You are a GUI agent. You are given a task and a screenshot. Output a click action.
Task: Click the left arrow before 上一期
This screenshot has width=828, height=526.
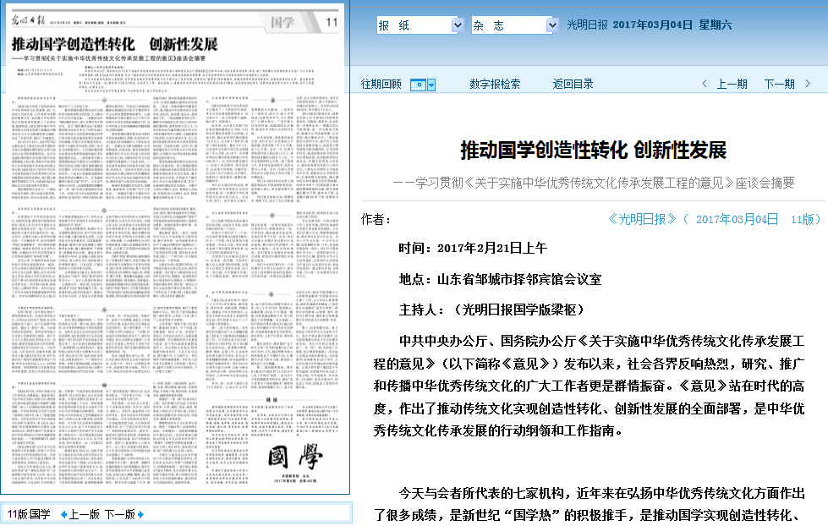click(705, 84)
